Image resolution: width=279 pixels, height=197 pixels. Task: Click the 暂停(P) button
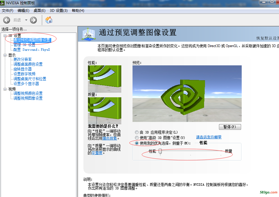(230, 127)
